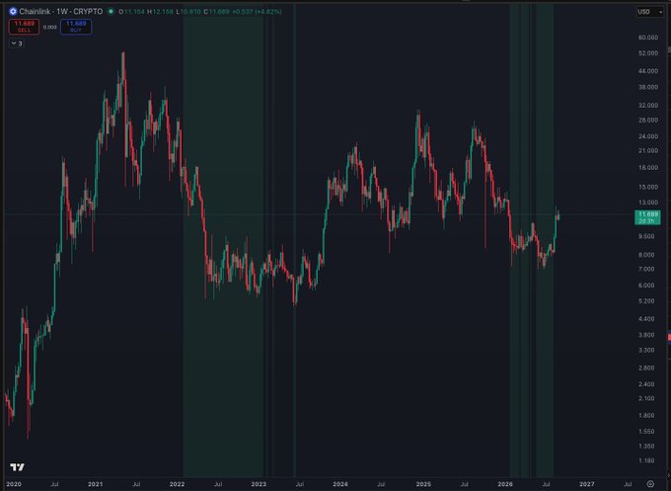671x491 pixels.
Task: Click the 21.000 price axis label
Action: [648, 151]
